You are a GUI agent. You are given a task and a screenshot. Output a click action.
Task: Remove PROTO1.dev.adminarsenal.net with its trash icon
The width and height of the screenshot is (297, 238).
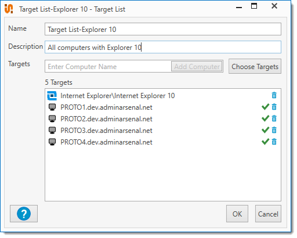(x=274, y=107)
